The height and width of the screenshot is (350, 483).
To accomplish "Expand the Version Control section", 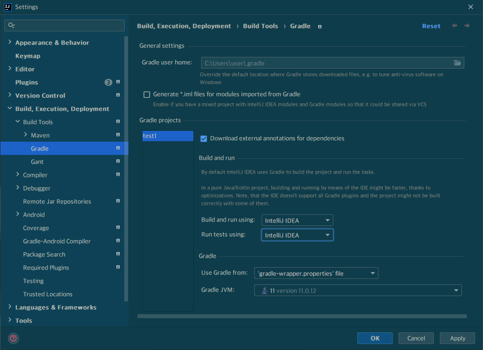I will 10,95.
